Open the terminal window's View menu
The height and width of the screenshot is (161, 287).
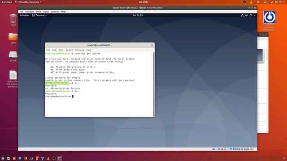click(61, 50)
